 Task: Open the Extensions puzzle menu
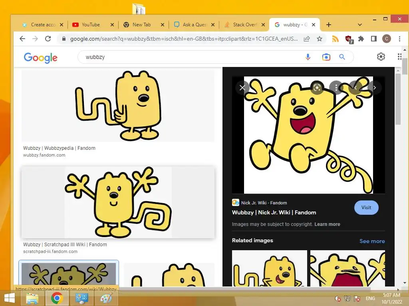(361, 39)
